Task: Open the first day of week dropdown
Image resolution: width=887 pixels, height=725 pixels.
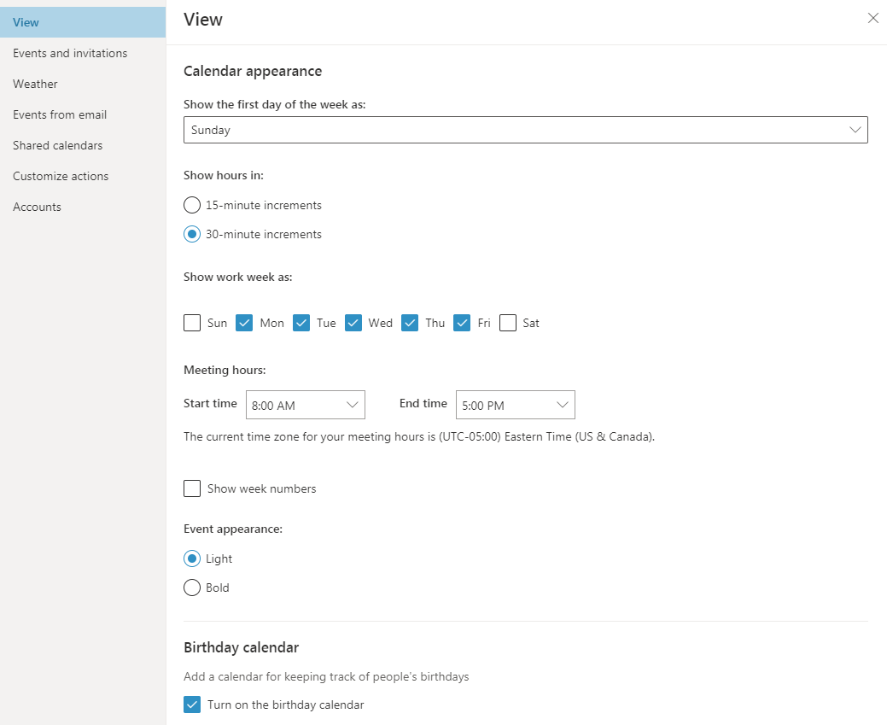Action: [525, 130]
